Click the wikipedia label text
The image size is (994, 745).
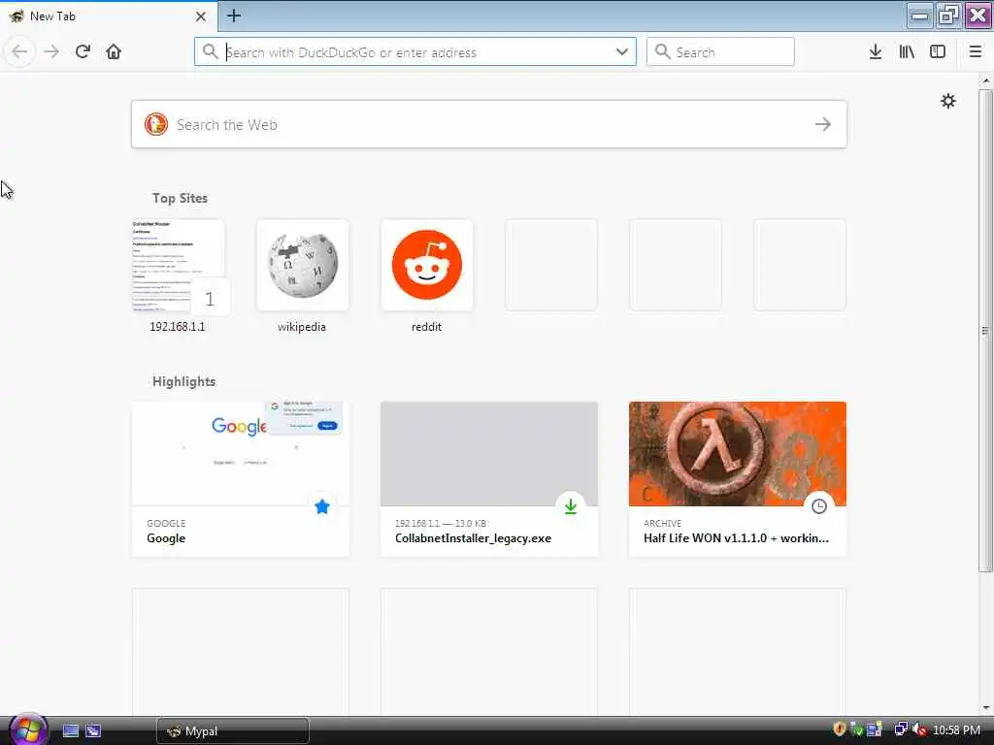click(x=302, y=326)
